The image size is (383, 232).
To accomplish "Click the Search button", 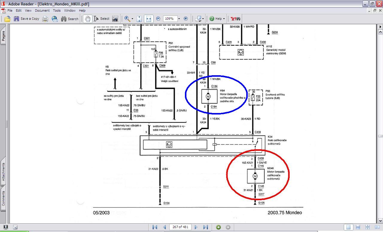I will [70, 19].
